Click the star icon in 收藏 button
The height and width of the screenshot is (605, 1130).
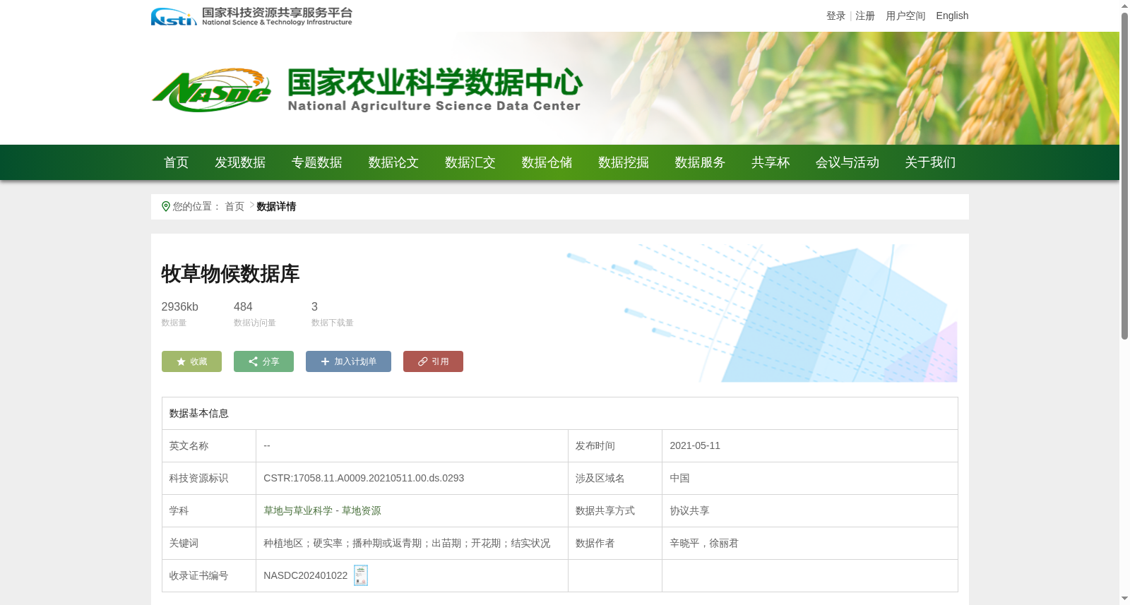pos(181,361)
